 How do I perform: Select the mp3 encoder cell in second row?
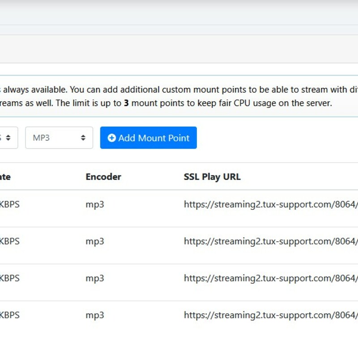[95, 241]
